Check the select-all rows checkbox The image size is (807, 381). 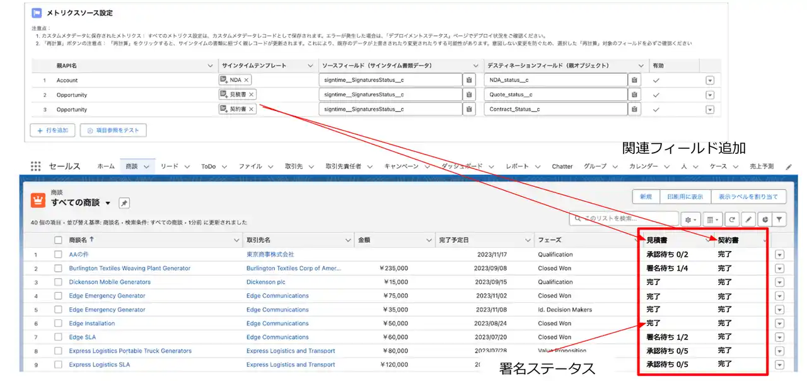[x=59, y=240]
